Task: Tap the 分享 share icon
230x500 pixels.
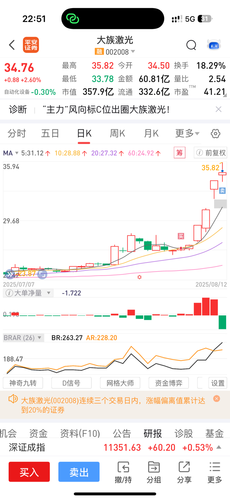Action: coord(184,467)
